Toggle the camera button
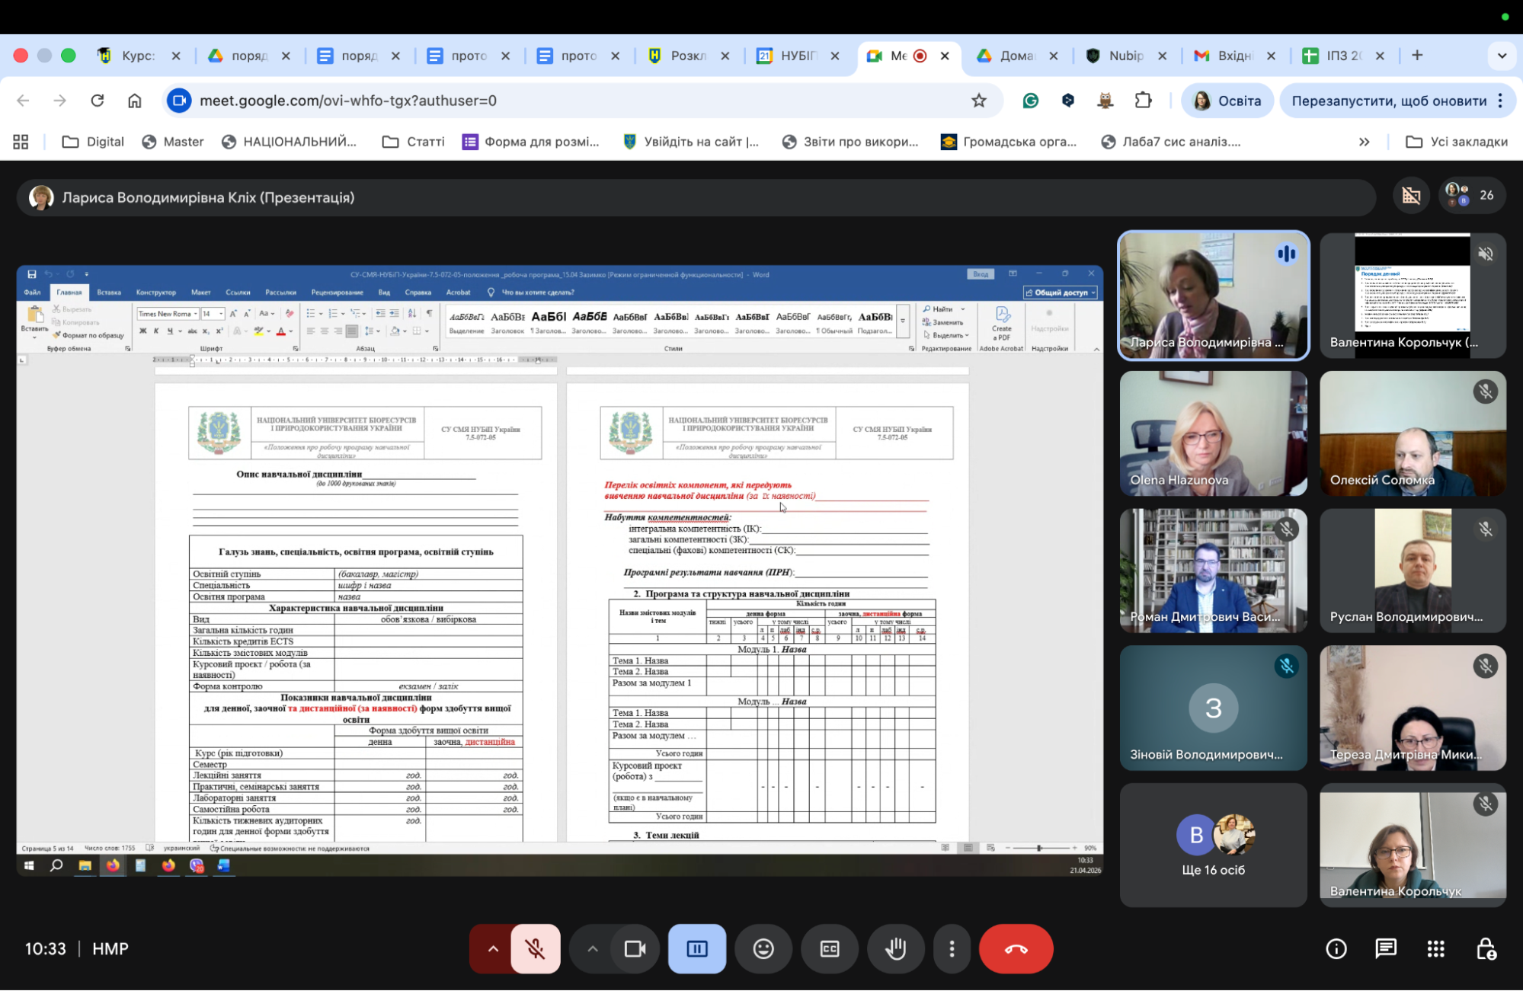This screenshot has height=991, width=1523. point(635,949)
